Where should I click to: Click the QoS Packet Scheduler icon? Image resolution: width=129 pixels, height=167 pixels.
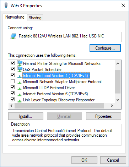20,69
